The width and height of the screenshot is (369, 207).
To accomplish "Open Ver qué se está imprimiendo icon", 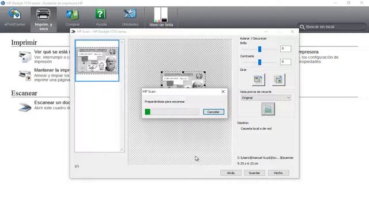I will coord(25,57).
